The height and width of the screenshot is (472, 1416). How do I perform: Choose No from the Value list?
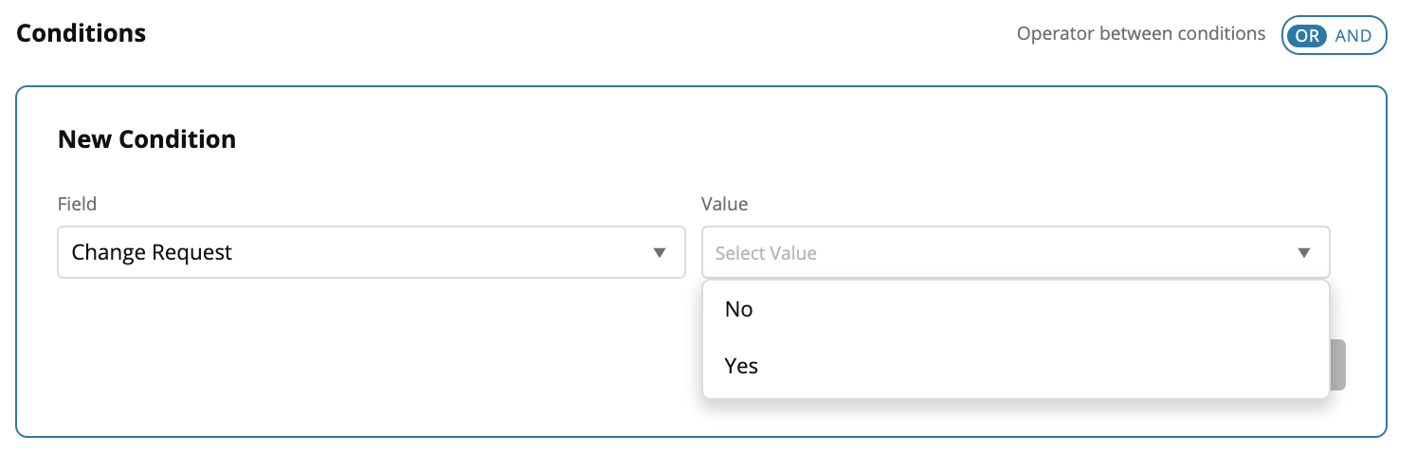[x=738, y=309]
